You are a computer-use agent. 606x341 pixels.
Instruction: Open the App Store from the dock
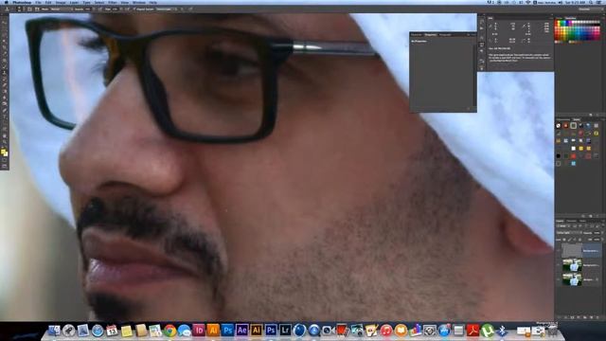pyautogui.click(x=444, y=331)
